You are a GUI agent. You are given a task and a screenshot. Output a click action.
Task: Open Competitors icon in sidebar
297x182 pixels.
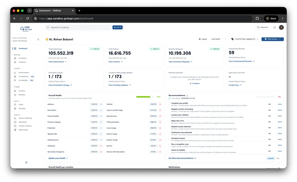(15, 77)
